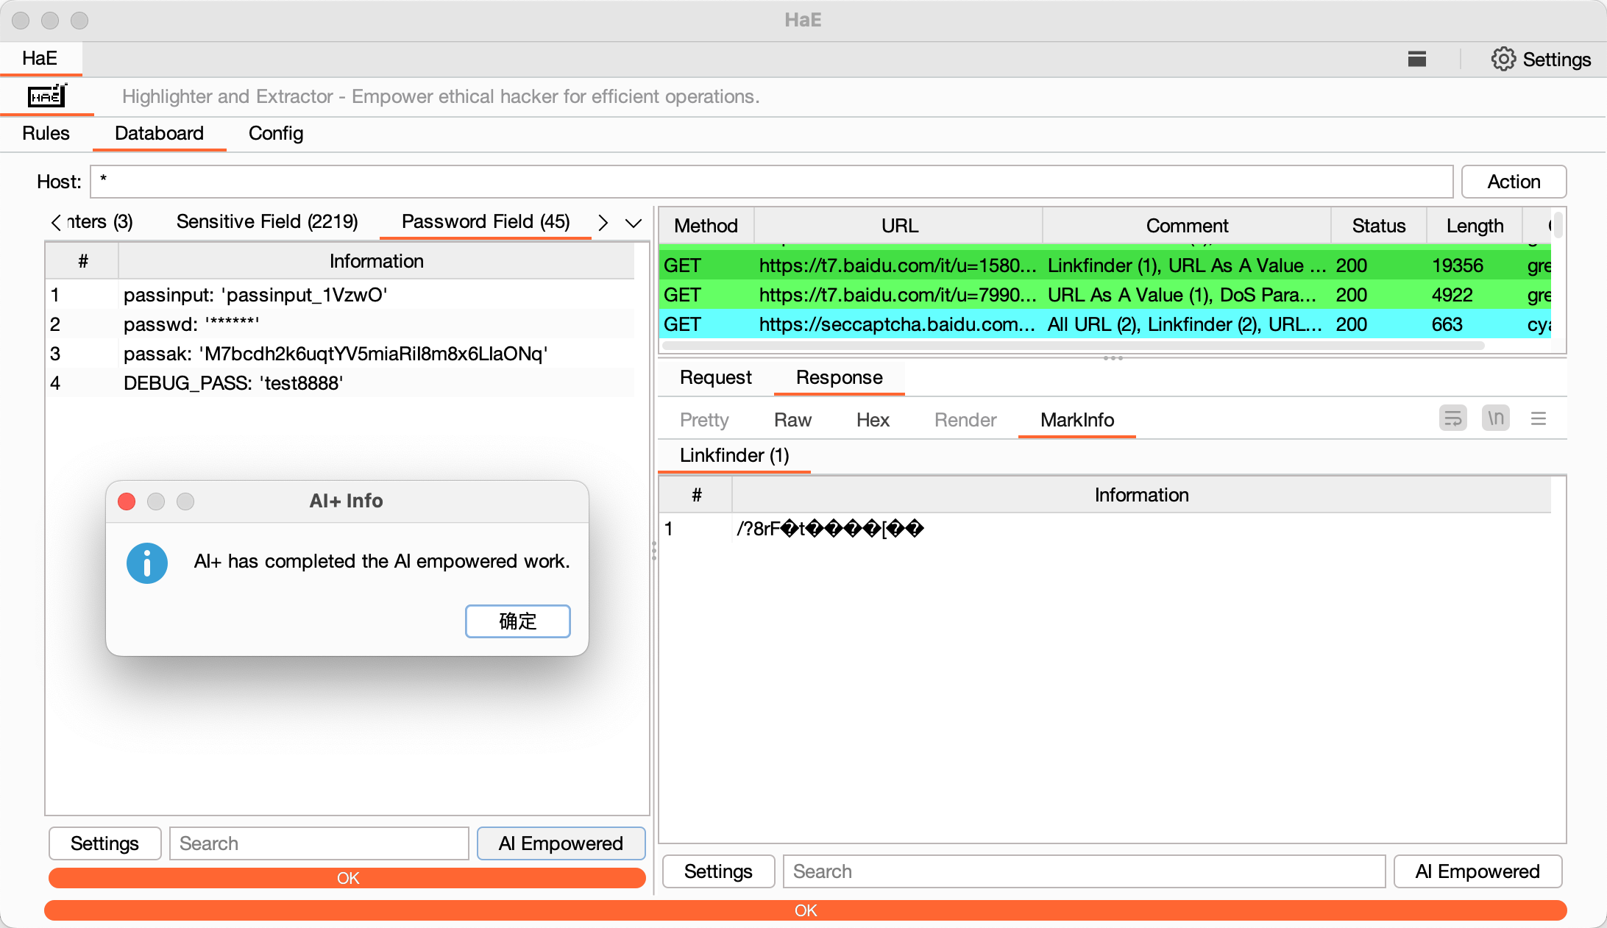Viewport: 1607px width, 928px height.
Task: Click the blue info icon in the dialog
Action: click(147, 563)
